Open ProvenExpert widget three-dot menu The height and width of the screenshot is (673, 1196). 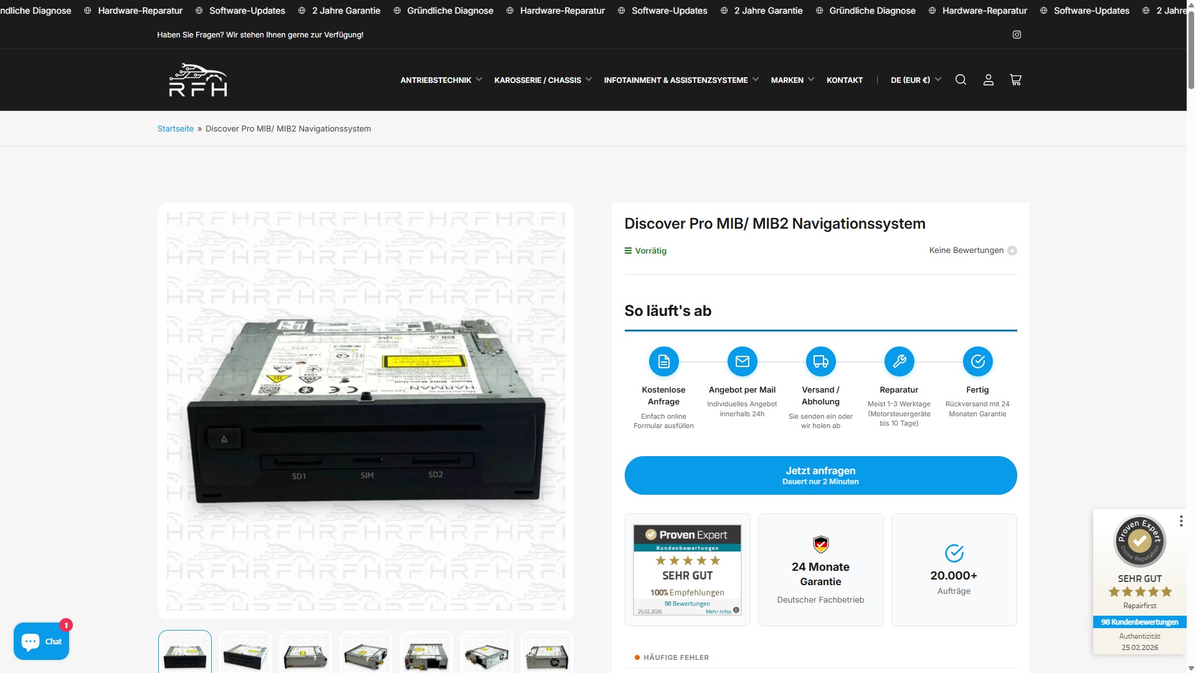tap(1181, 521)
